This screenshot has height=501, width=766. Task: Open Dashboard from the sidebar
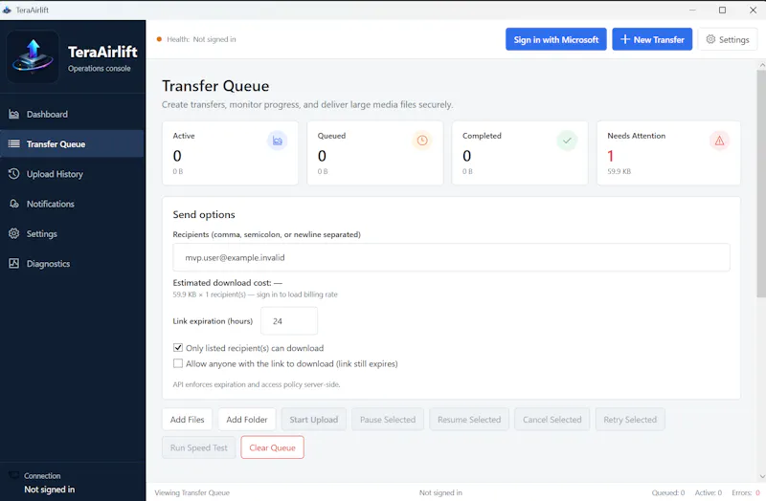point(73,114)
